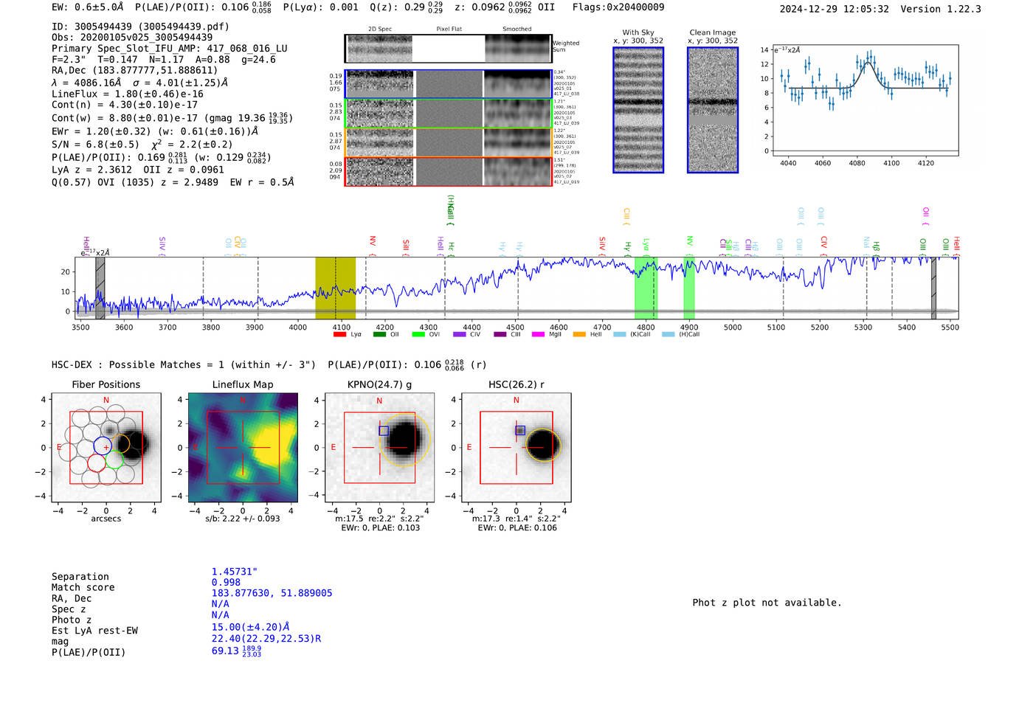Viewport: 1033px width, 703px height.
Task: Click the blue RA, Dec 183.877630, 51.889005
Action: pos(272,593)
